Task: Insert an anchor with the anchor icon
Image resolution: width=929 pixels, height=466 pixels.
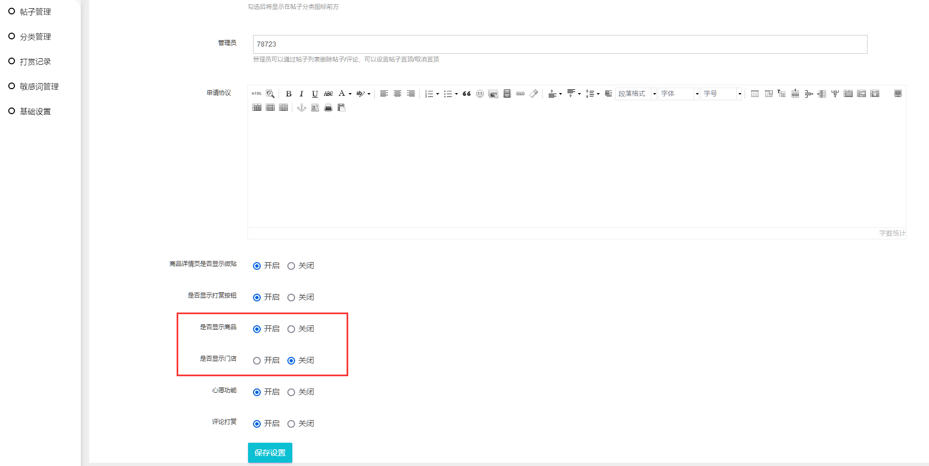Action: [302, 107]
